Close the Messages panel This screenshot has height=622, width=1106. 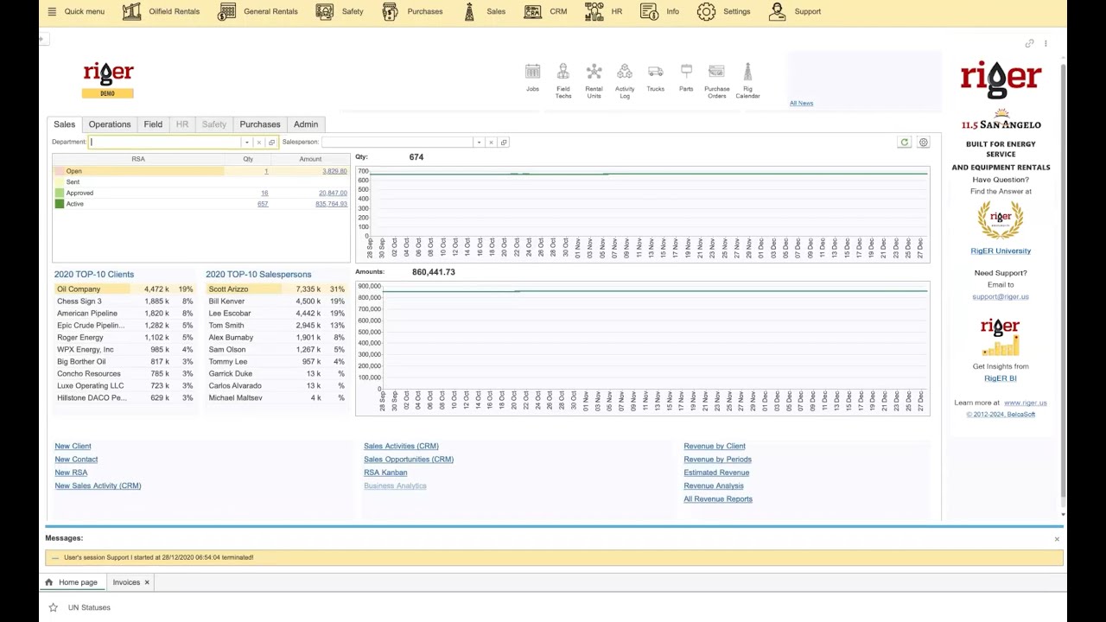tap(1056, 539)
